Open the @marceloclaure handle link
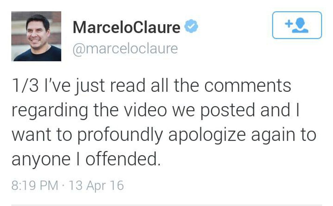Image resolution: width=333 pixels, height=206 pixels. pyautogui.click(x=125, y=49)
